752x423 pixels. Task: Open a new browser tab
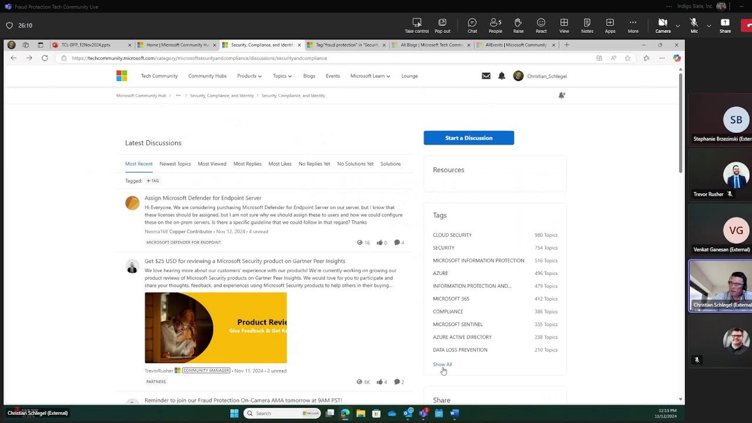point(566,45)
